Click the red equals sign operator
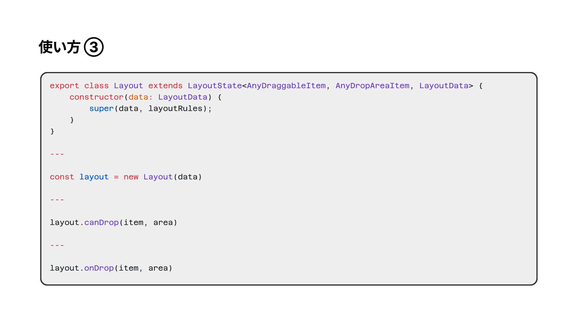 pos(116,177)
